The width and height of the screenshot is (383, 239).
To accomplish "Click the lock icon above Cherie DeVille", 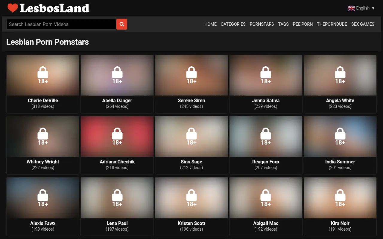I will point(43,72).
